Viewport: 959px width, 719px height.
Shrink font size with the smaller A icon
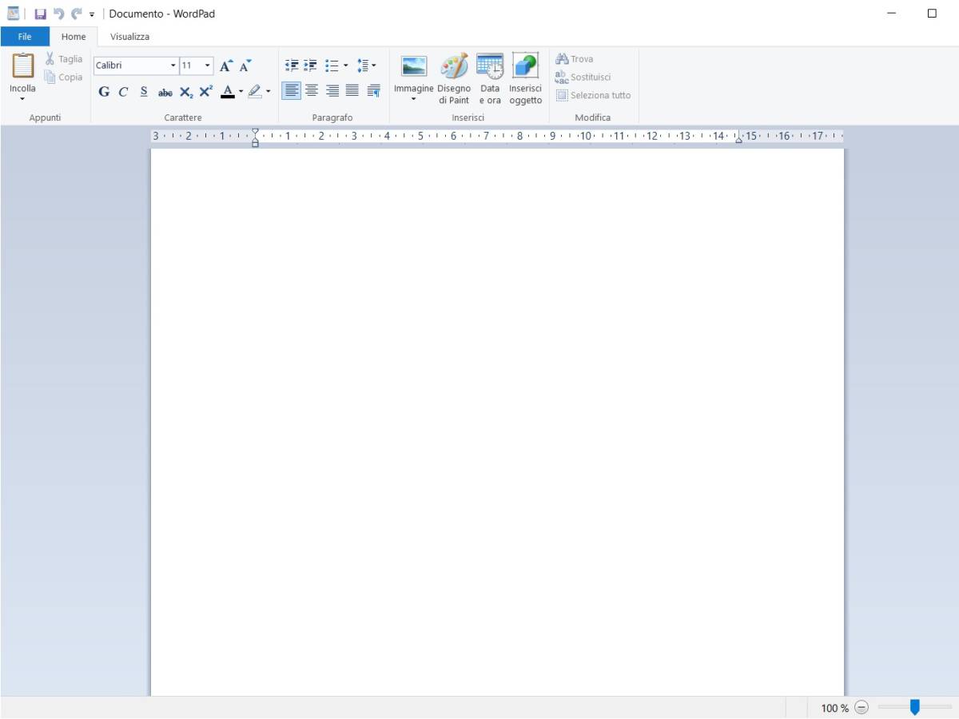click(x=245, y=66)
